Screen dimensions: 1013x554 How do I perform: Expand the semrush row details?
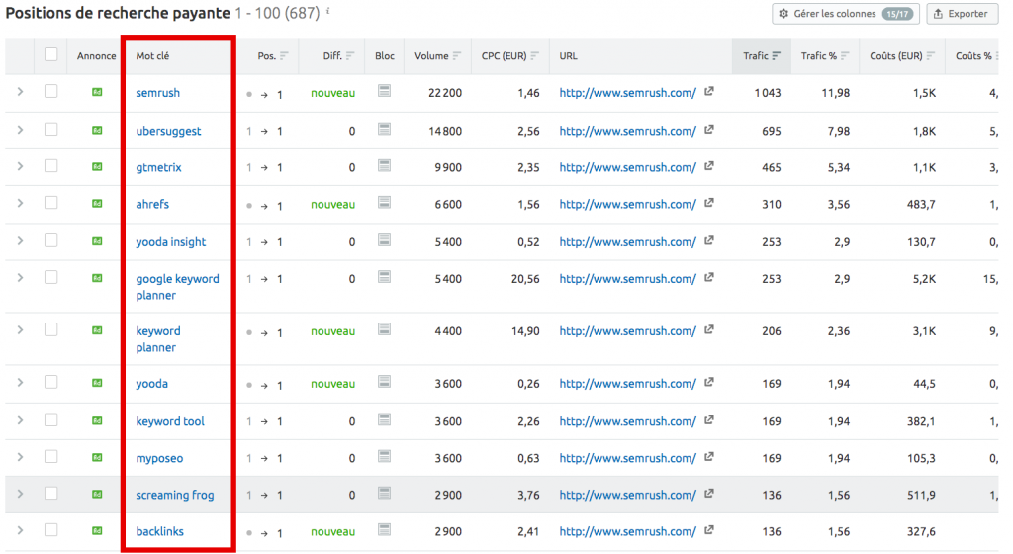[x=20, y=92]
